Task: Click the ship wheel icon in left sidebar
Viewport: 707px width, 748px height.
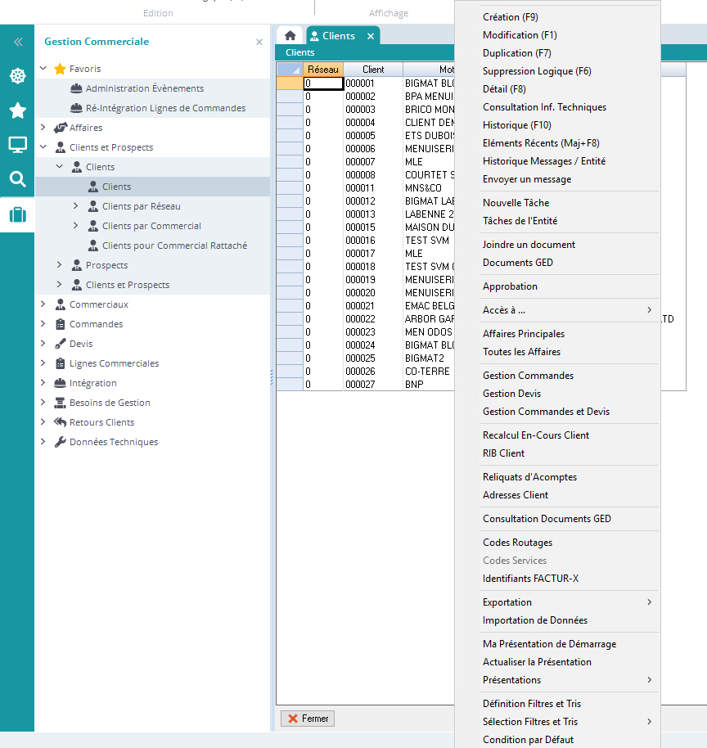Action: pyautogui.click(x=17, y=76)
